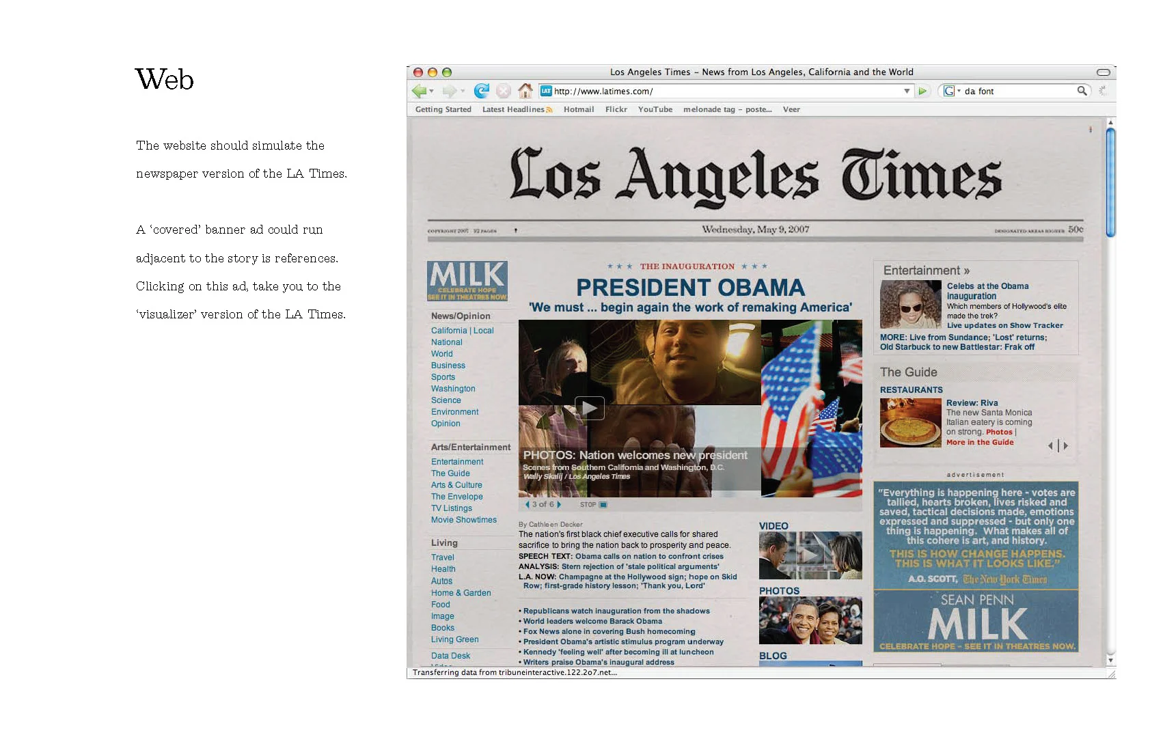Open the Arts & Culture link
This screenshot has height=744, width=1150.
pos(456,485)
